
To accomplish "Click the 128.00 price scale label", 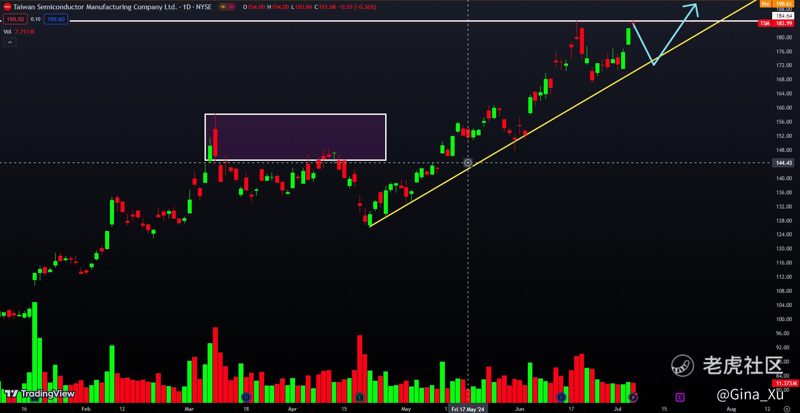I will [784, 221].
